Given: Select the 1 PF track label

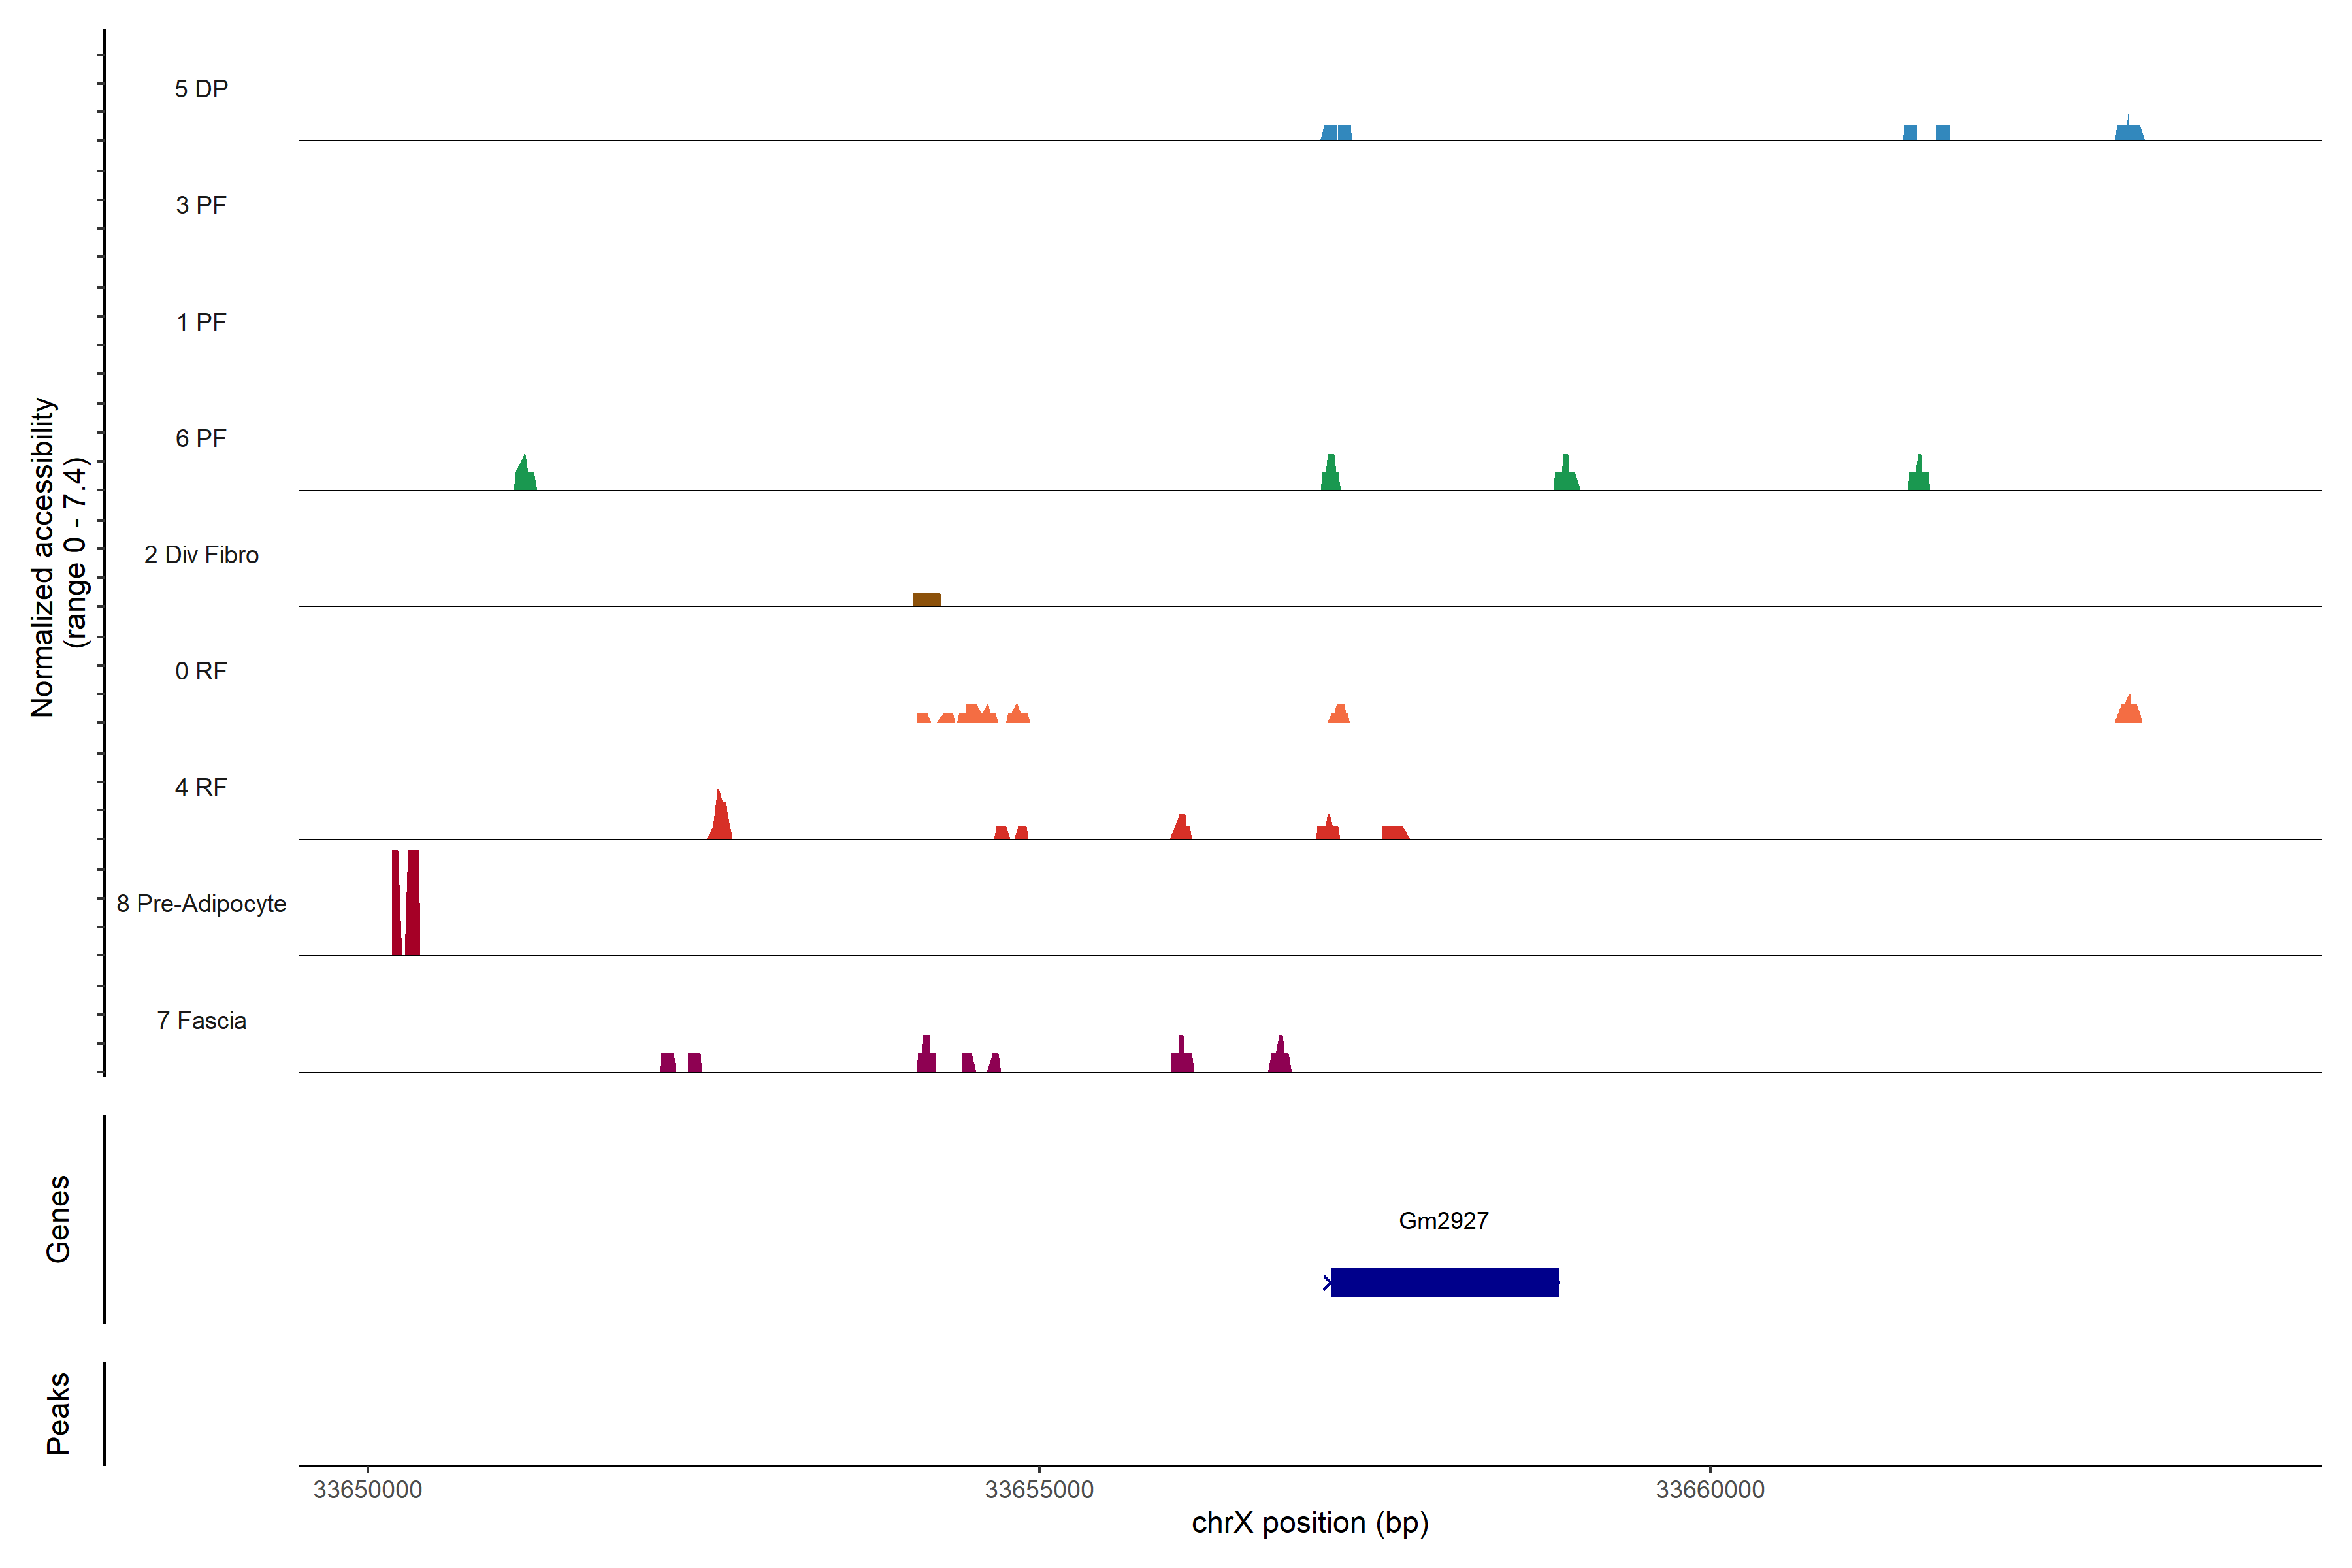Looking at the screenshot, I should click(201, 322).
